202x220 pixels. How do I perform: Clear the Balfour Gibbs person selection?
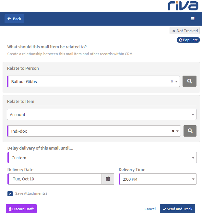tap(172, 82)
